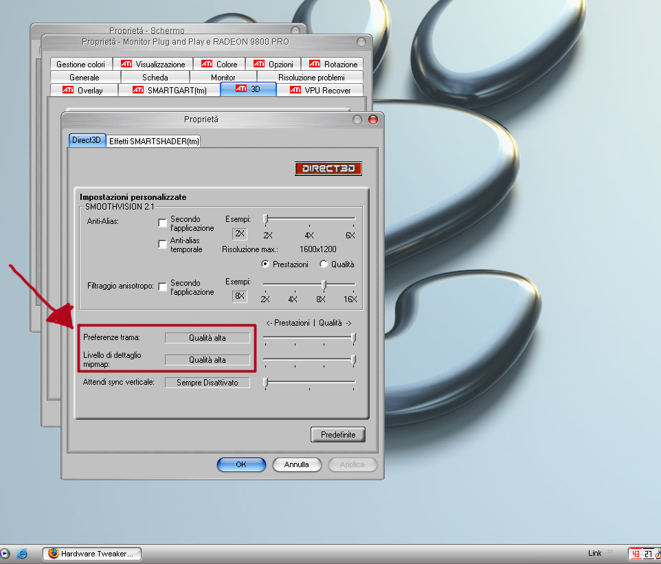The width and height of the screenshot is (661, 564).
Task: Switch to the Monitor tab
Action: 223,77
